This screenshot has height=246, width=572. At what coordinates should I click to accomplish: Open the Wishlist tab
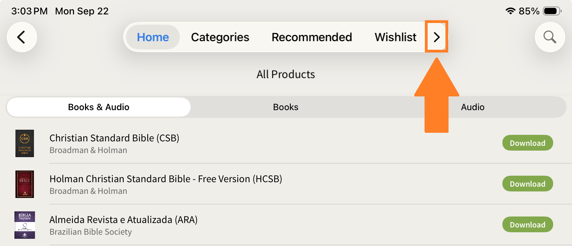coord(395,37)
